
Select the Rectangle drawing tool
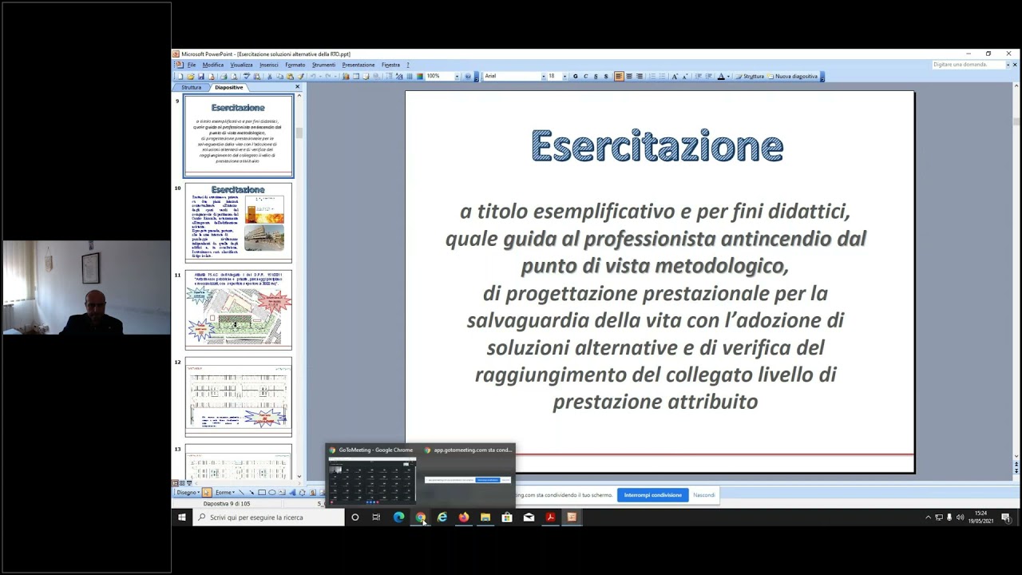(262, 492)
